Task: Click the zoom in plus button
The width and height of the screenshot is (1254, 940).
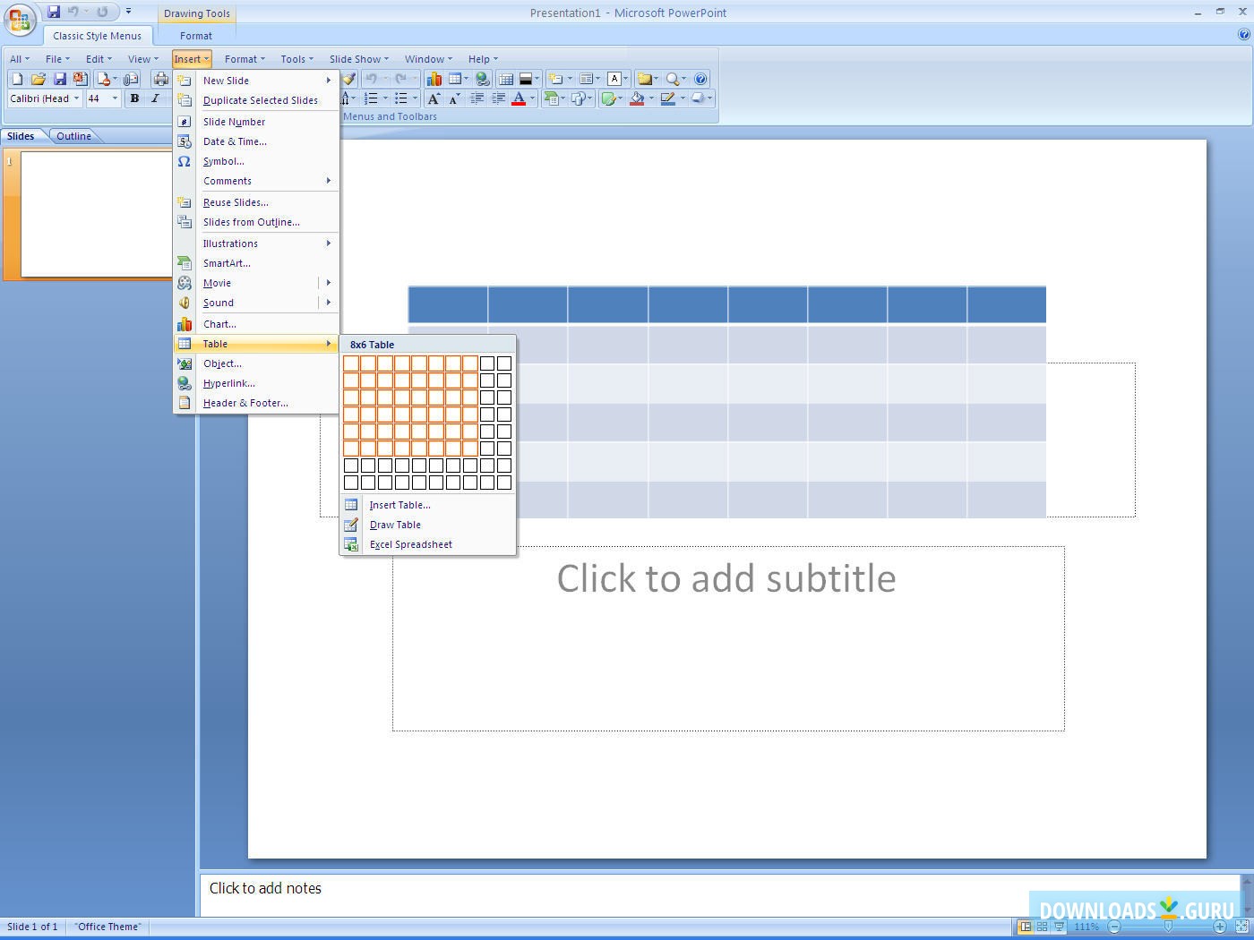Action: coord(1221,927)
